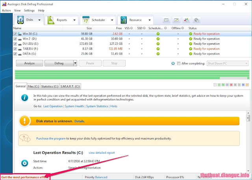
Task: Click the Analyze button
Action: (x=30, y=63)
